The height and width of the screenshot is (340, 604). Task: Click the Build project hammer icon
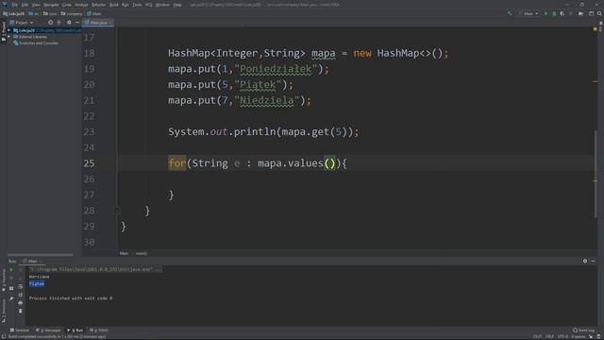pyautogui.click(x=510, y=13)
